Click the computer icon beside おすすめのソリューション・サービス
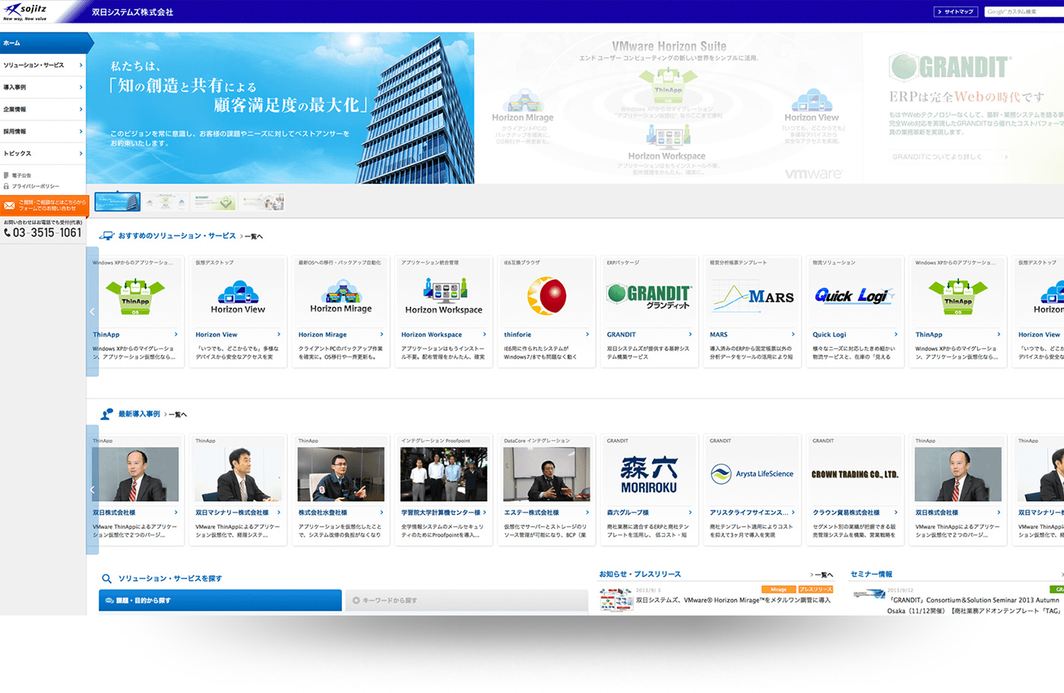The image size is (1064, 693). pyautogui.click(x=107, y=236)
